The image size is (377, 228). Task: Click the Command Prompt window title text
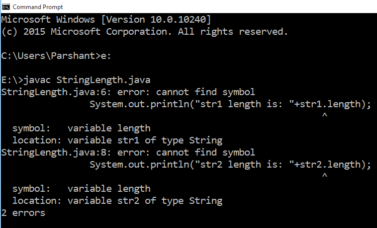click(38, 7)
